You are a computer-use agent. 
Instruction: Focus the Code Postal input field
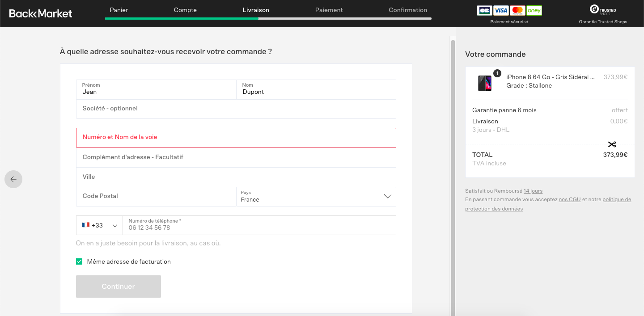coord(156,196)
